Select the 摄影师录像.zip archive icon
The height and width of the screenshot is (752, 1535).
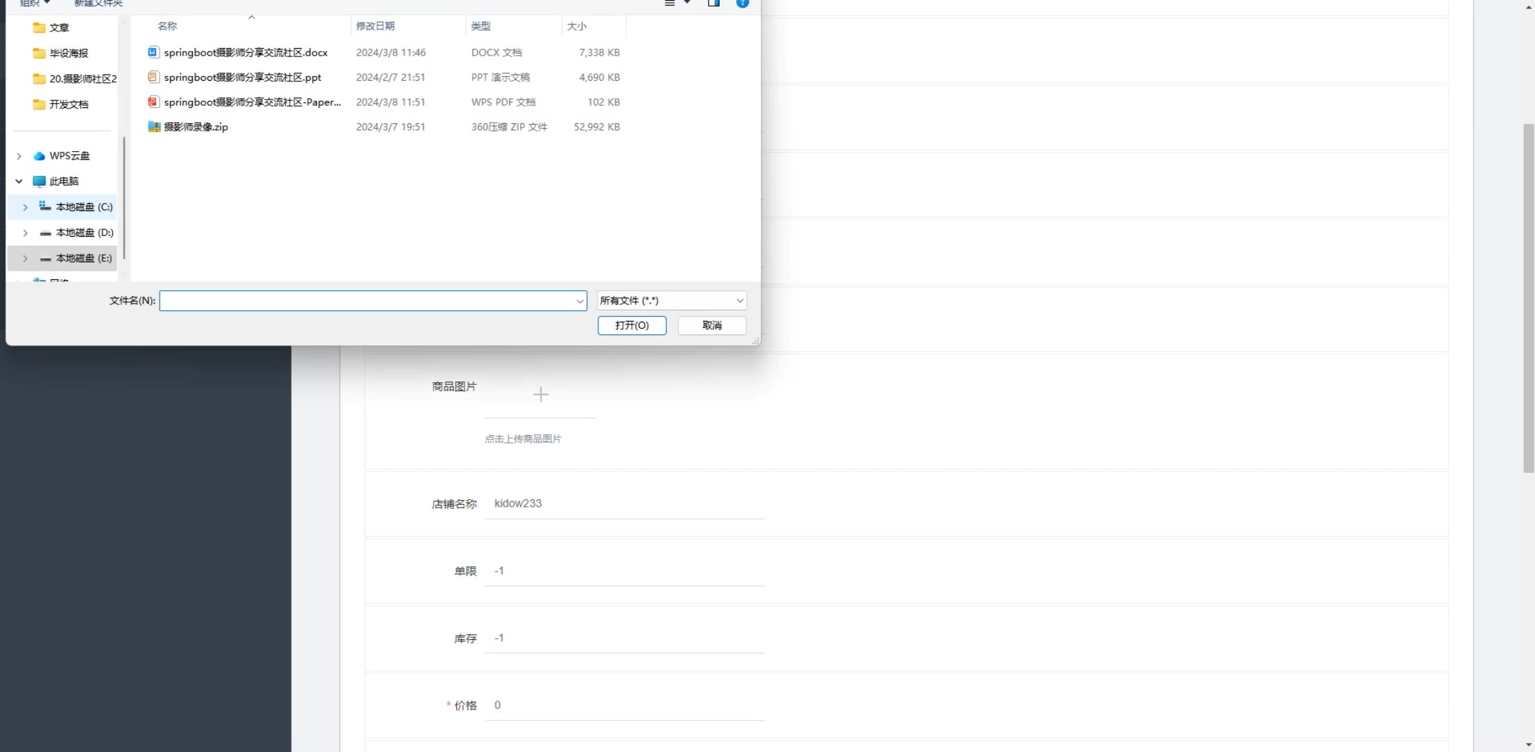coord(154,127)
